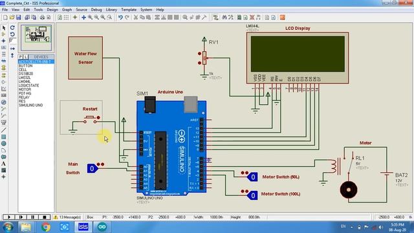Toggle the wire autorouter
This screenshot has width=414, height=233.
[x=215, y=17]
